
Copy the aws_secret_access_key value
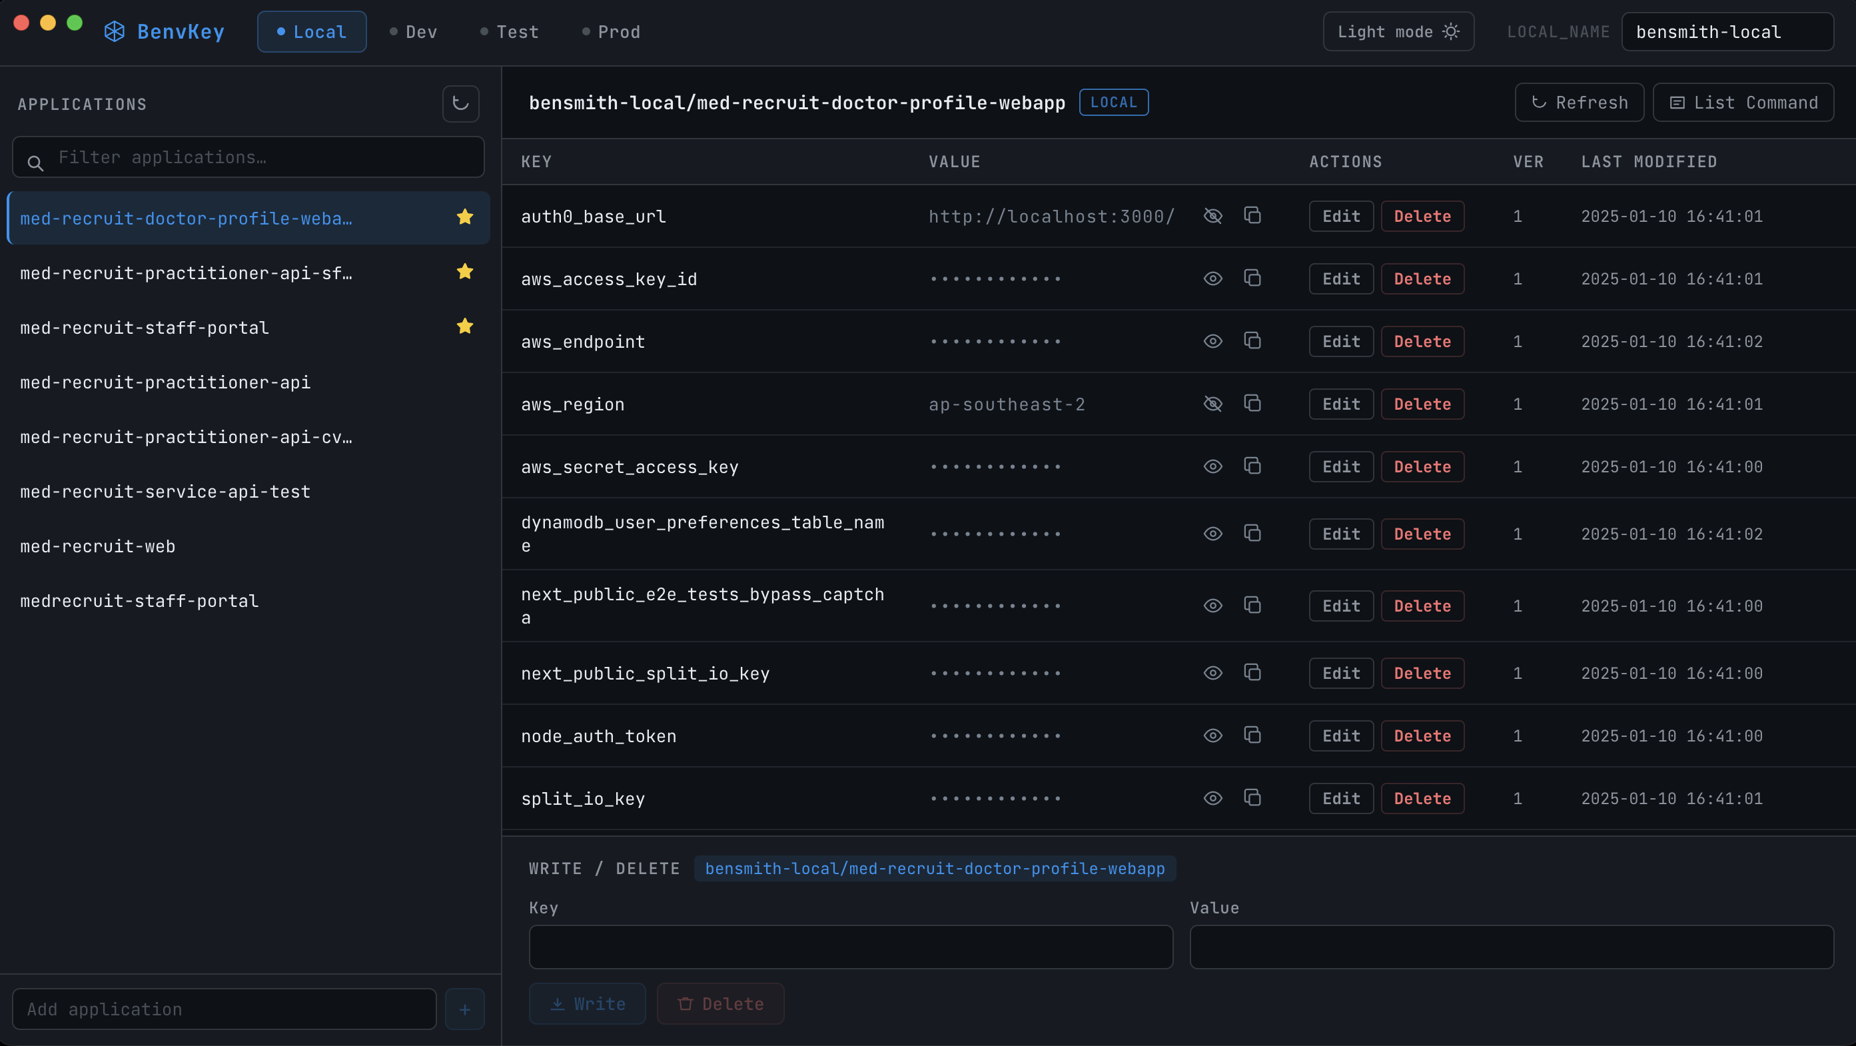(x=1252, y=466)
